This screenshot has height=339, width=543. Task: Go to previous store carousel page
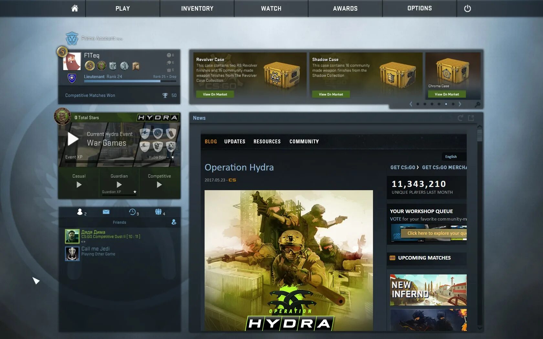tap(411, 104)
